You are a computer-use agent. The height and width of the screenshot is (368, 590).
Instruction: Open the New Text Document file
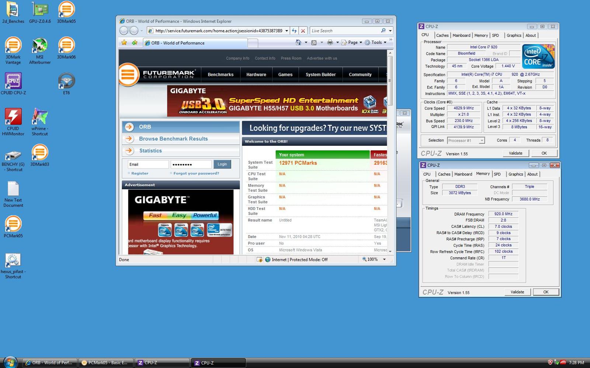pyautogui.click(x=13, y=194)
